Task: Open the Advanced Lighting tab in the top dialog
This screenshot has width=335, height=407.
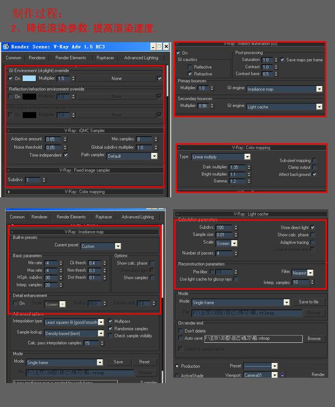Action: click(x=141, y=57)
